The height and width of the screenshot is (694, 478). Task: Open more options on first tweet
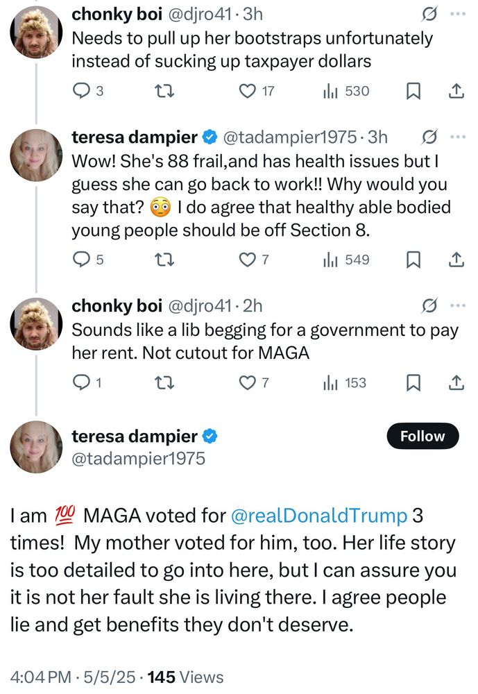(x=456, y=13)
